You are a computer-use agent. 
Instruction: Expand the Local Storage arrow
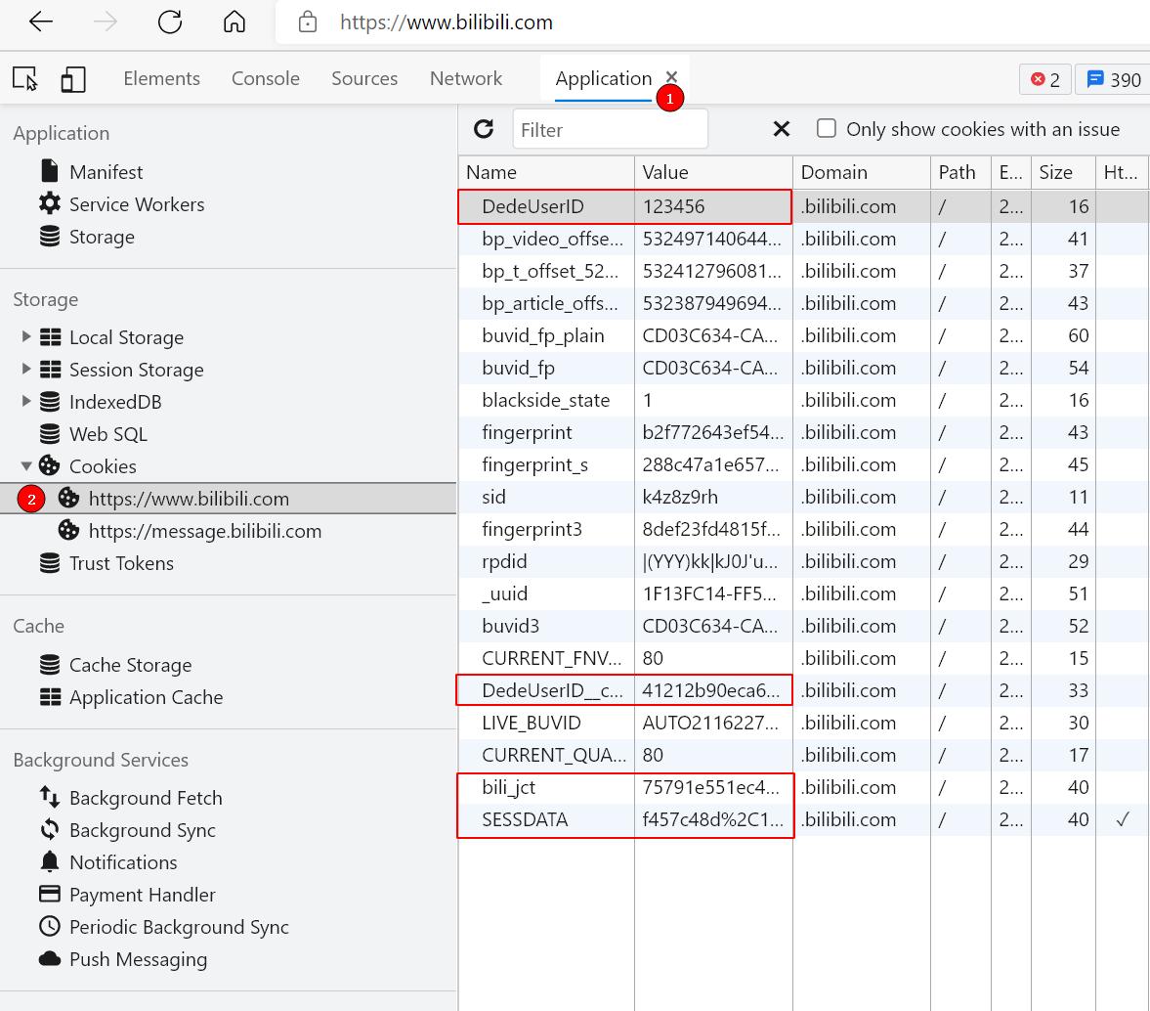25,336
